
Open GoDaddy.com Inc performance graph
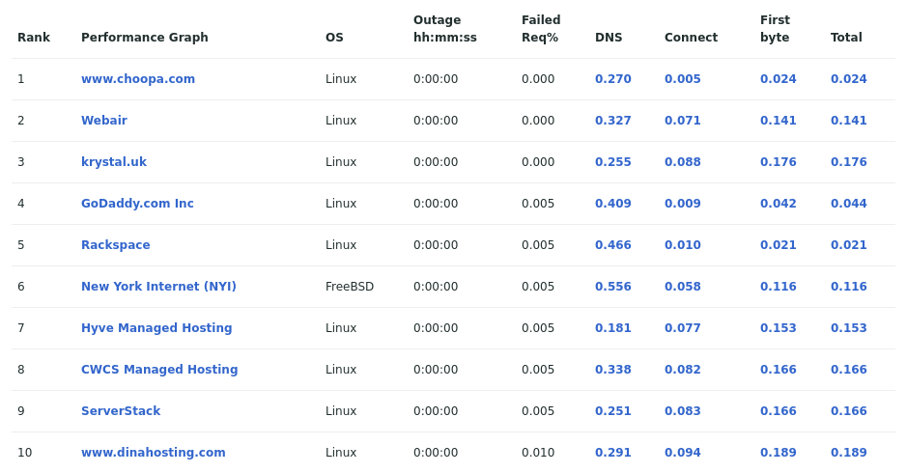tap(137, 204)
